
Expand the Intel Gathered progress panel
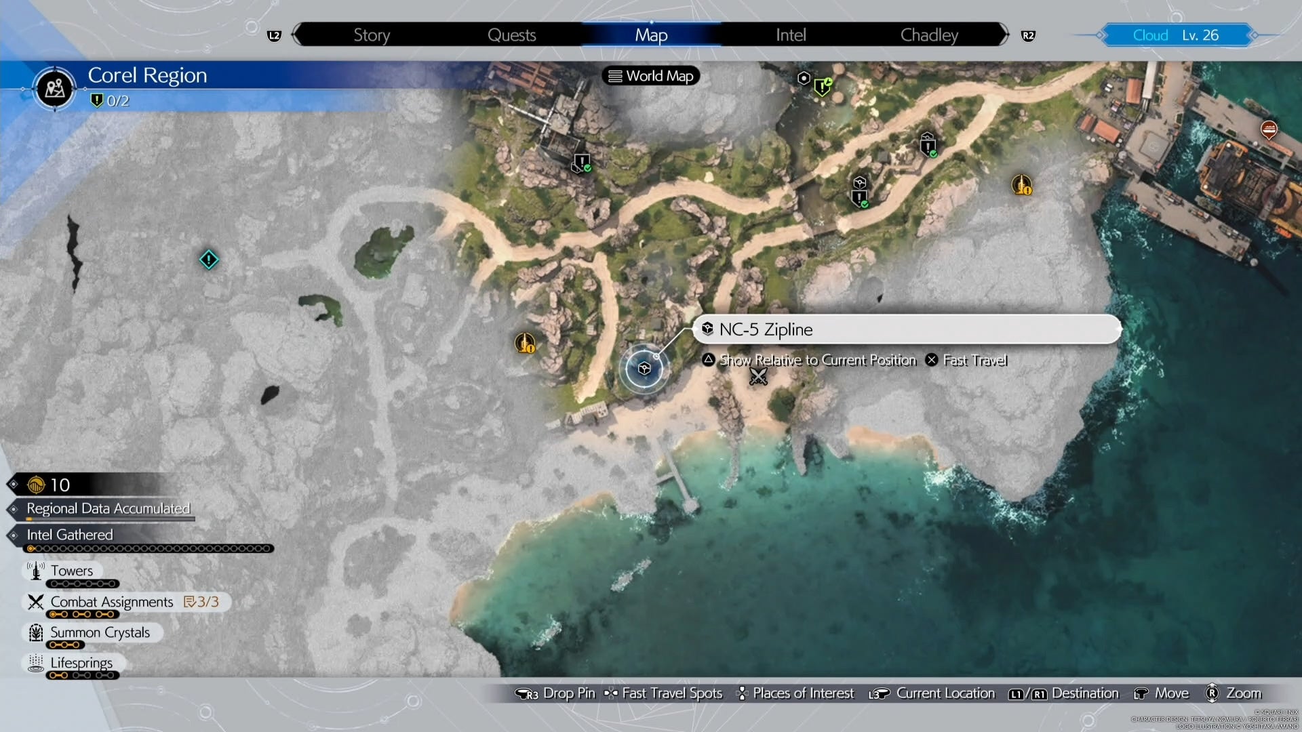click(x=70, y=535)
